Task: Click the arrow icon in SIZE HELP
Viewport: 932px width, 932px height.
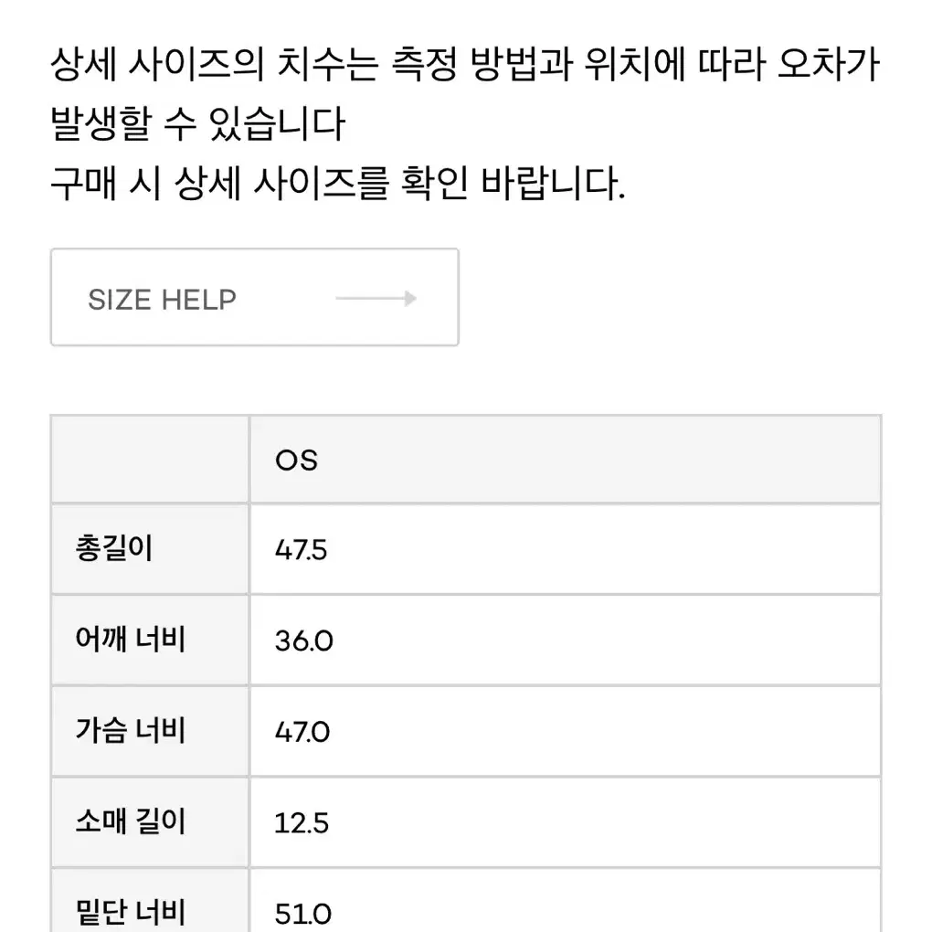Action: point(376,299)
